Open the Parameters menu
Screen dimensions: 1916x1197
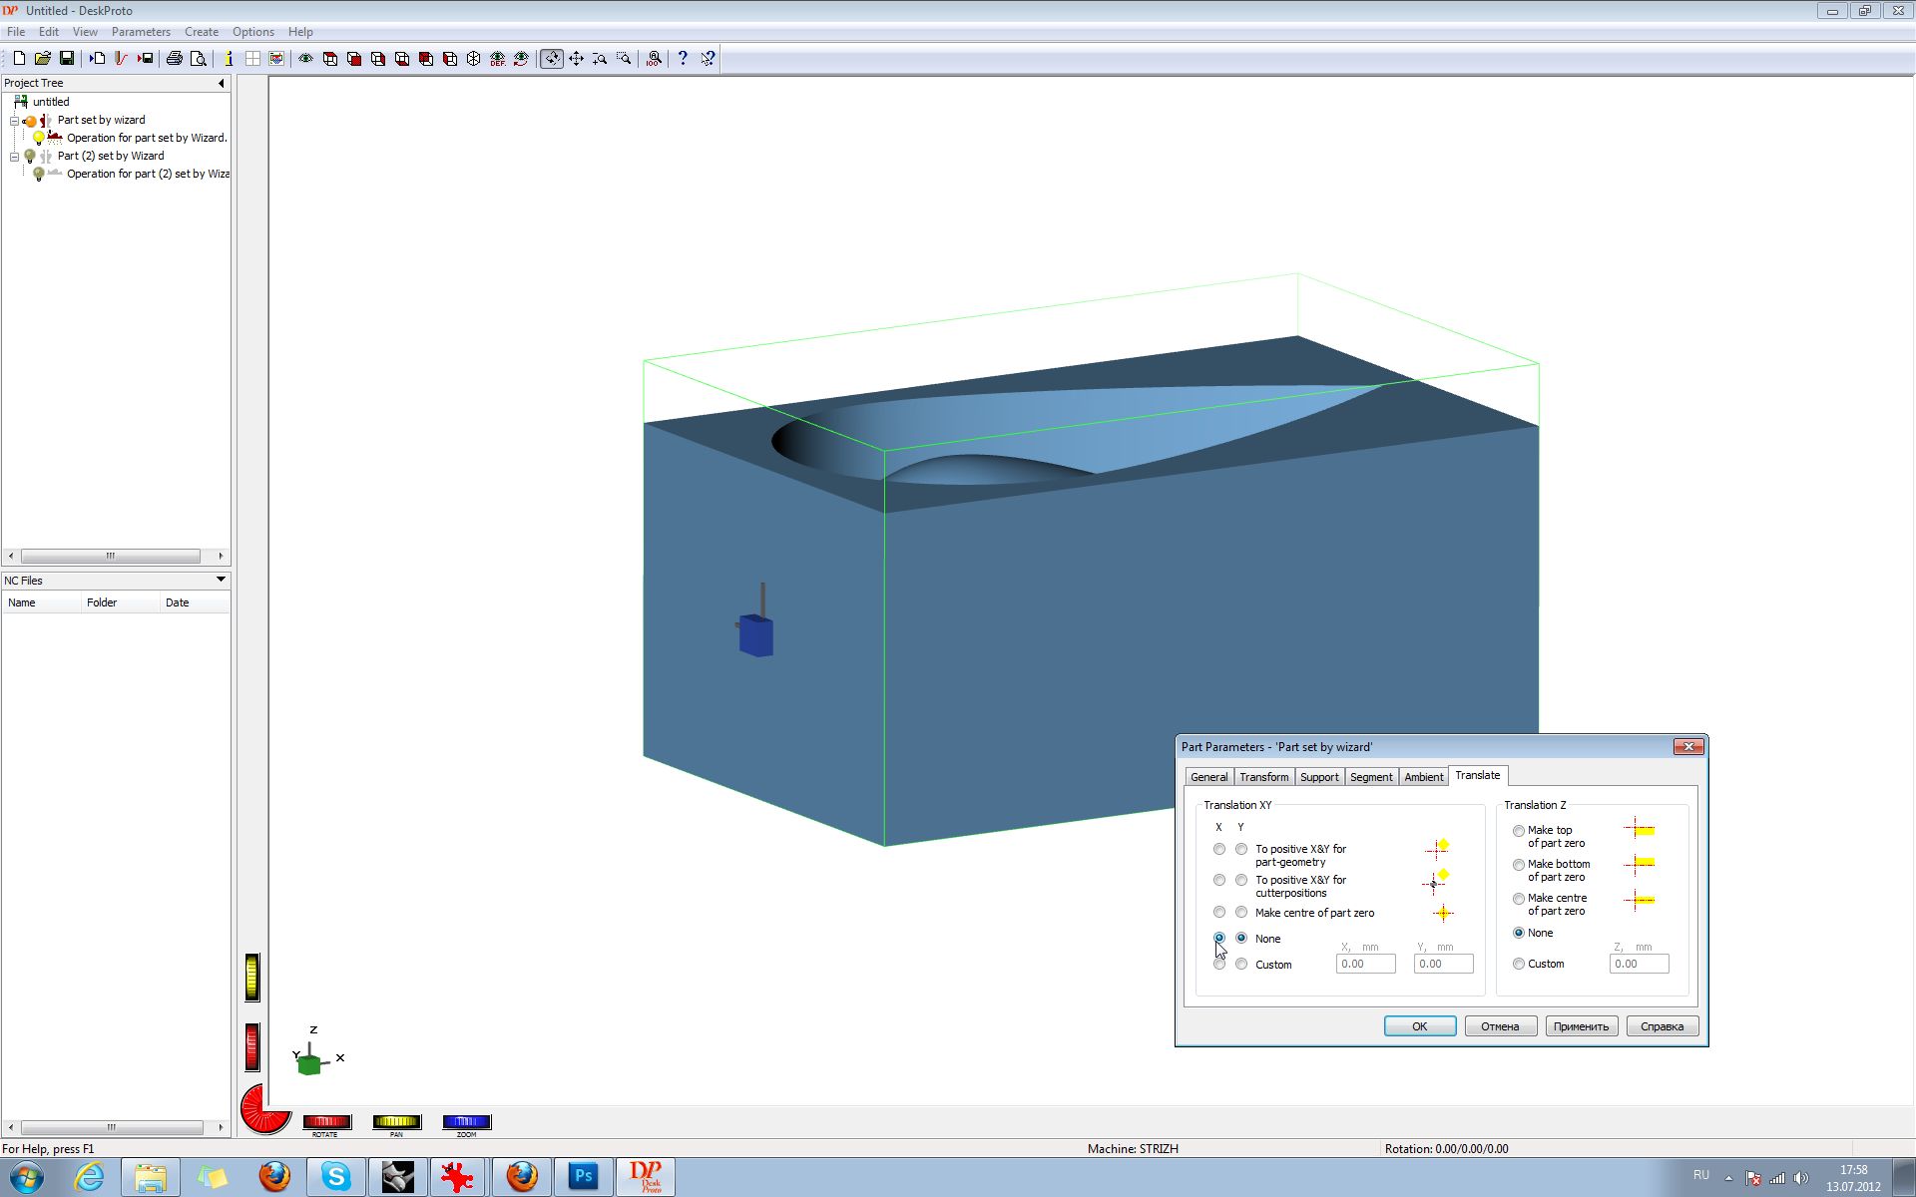141,32
